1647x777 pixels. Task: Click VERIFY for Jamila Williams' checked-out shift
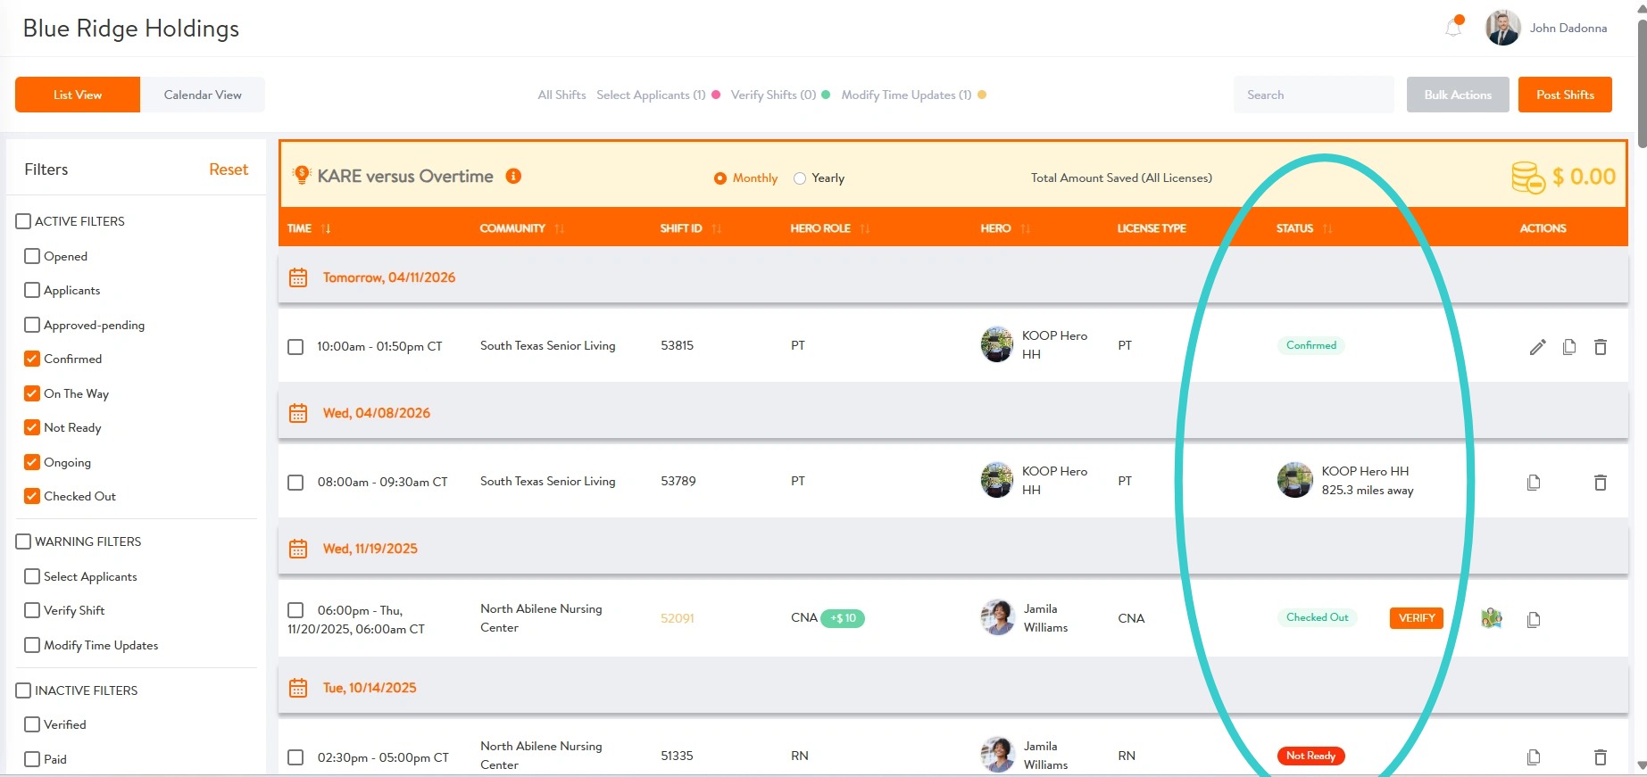coord(1417,618)
